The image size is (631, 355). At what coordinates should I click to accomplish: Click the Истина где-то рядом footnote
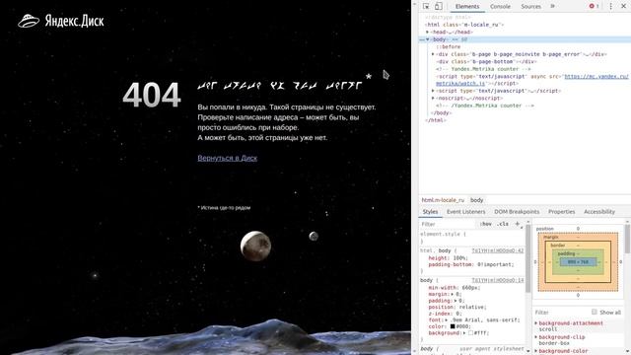(224, 208)
